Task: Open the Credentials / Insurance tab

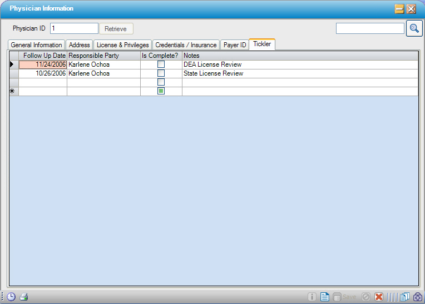Action: [x=186, y=45]
